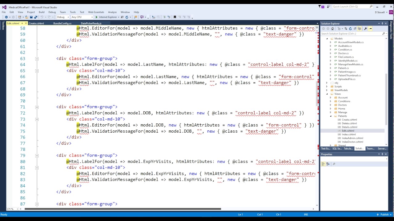Toggle Preview Selected Items in Solution Explorer
The width and height of the screenshot is (394, 221).
click(x=370, y=29)
